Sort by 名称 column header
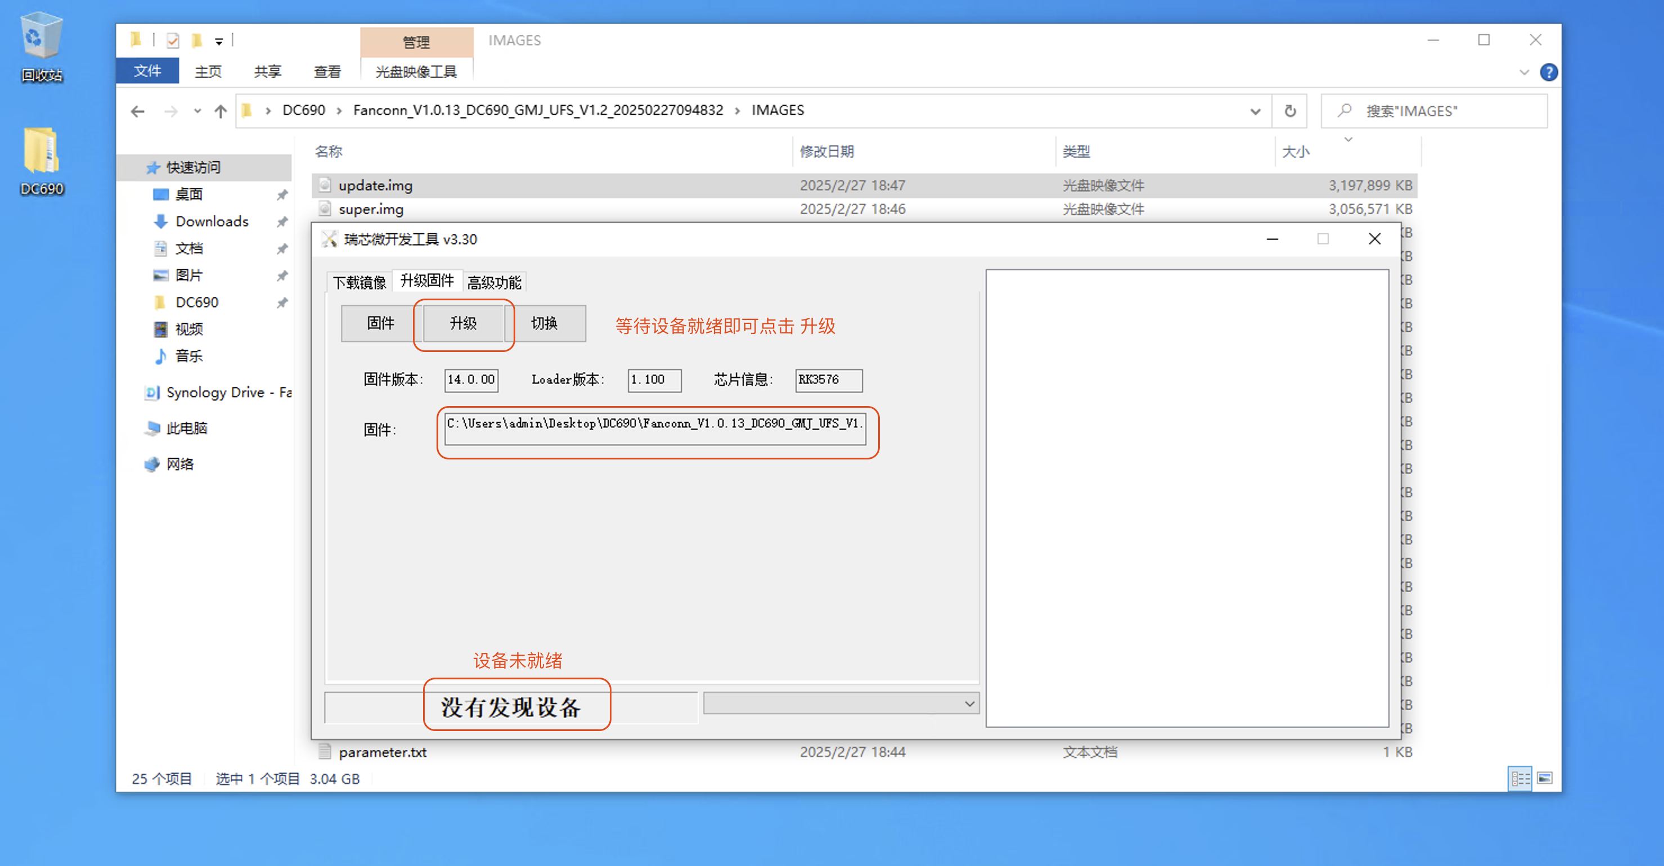The image size is (1664, 866). [x=328, y=152]
